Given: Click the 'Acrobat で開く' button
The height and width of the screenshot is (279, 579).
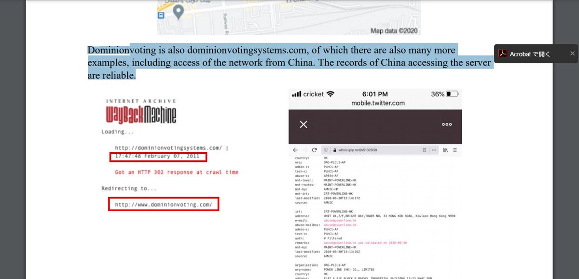Looking at the screenshot, I should (530, 53).
